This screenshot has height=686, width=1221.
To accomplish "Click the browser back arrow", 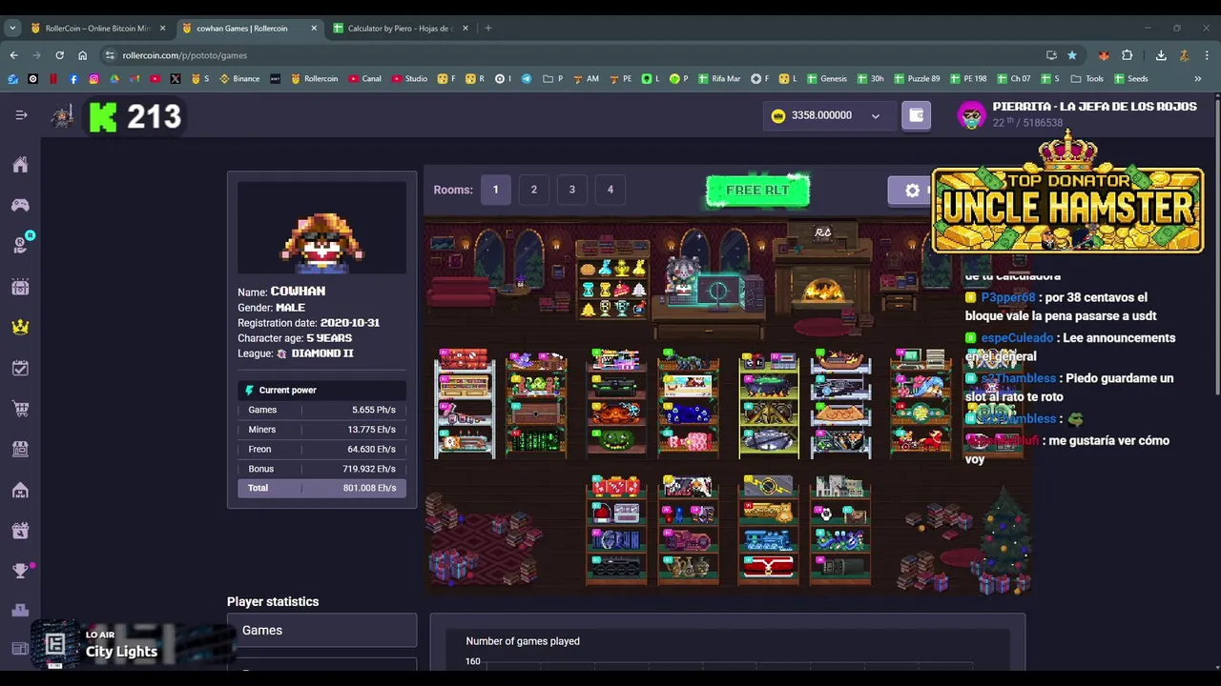I will [x=13, y=55].
